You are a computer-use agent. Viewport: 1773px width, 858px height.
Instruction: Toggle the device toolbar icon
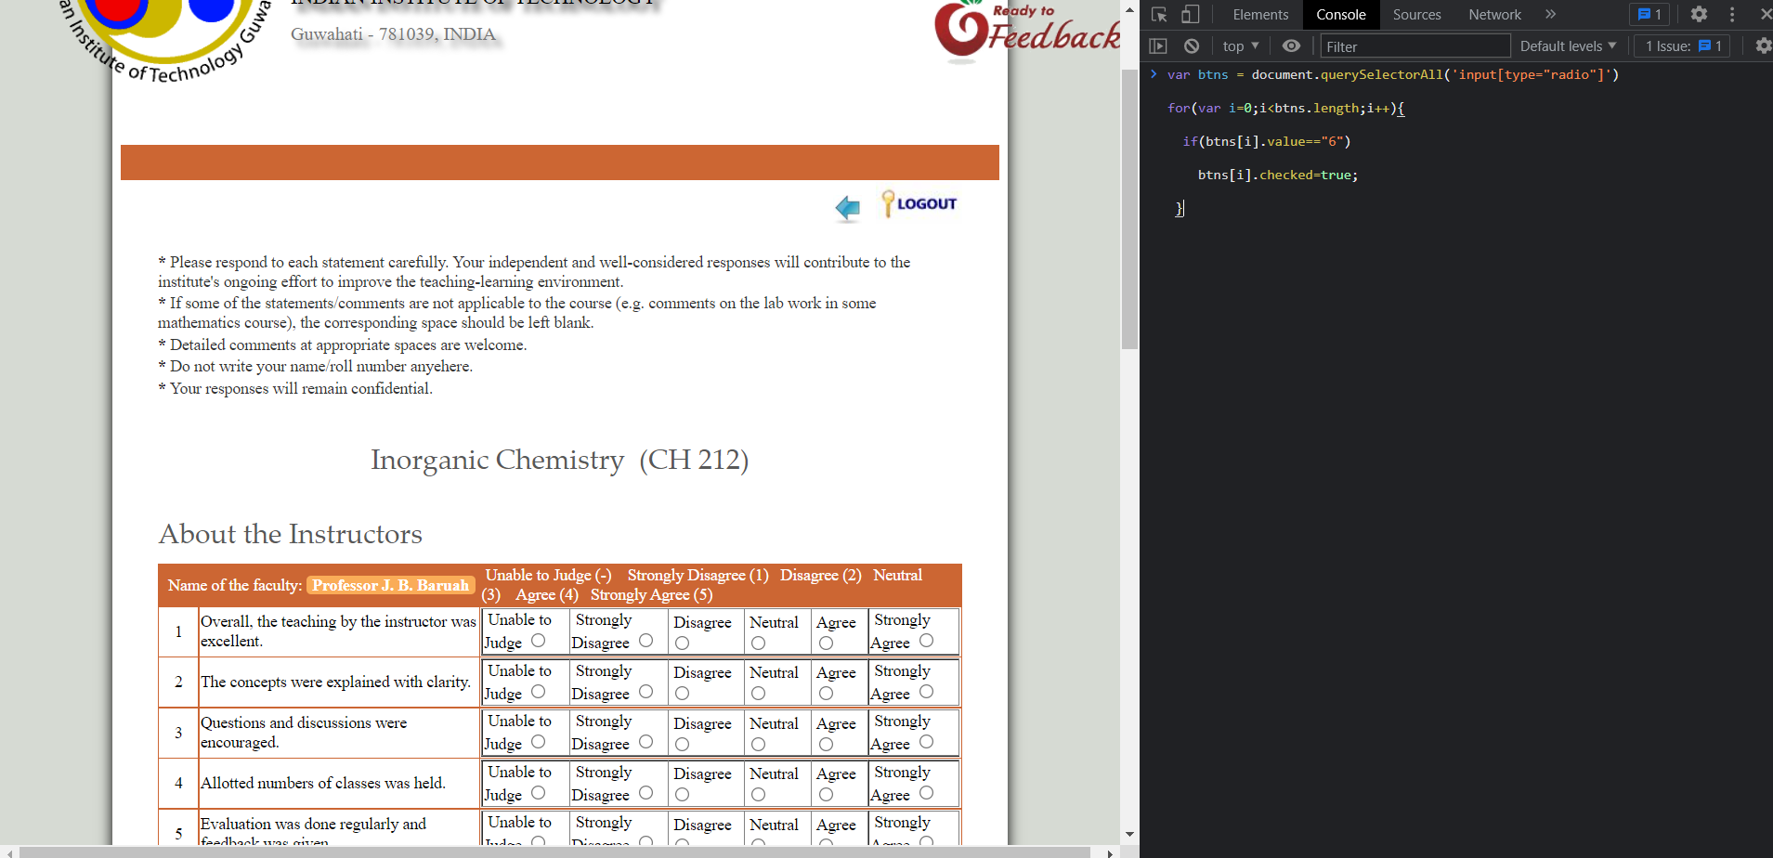(1191, 14)
